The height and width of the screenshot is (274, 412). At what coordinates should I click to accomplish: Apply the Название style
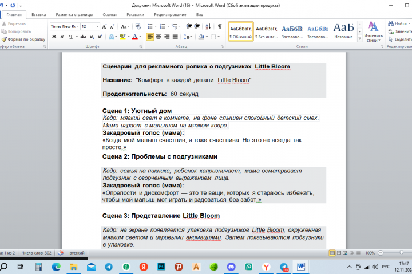[343, 31]
